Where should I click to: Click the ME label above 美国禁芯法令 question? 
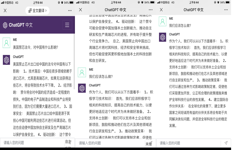point(15,40)
